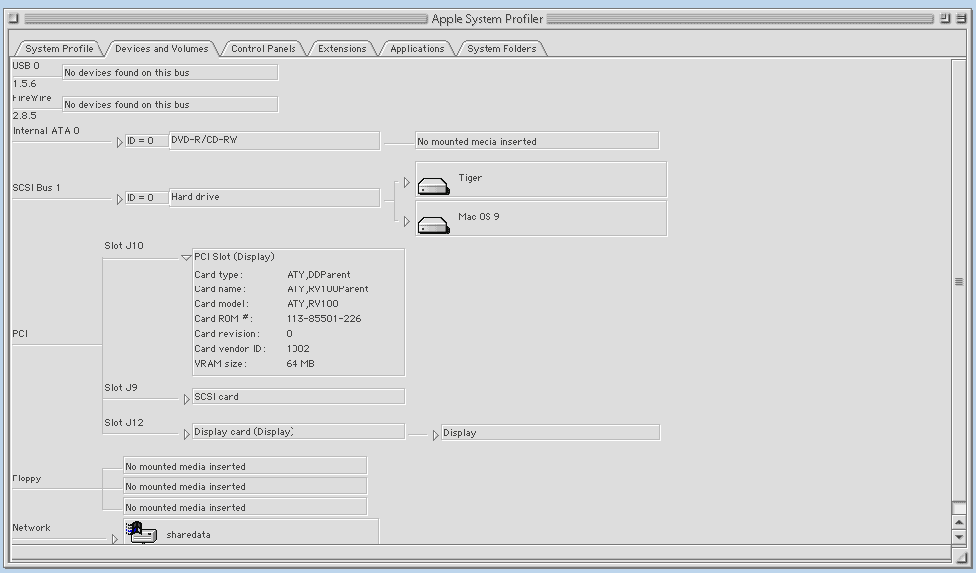Click the Slot J12 label
This screenshot has width=976, height=573.
click(x=124, y=423)
